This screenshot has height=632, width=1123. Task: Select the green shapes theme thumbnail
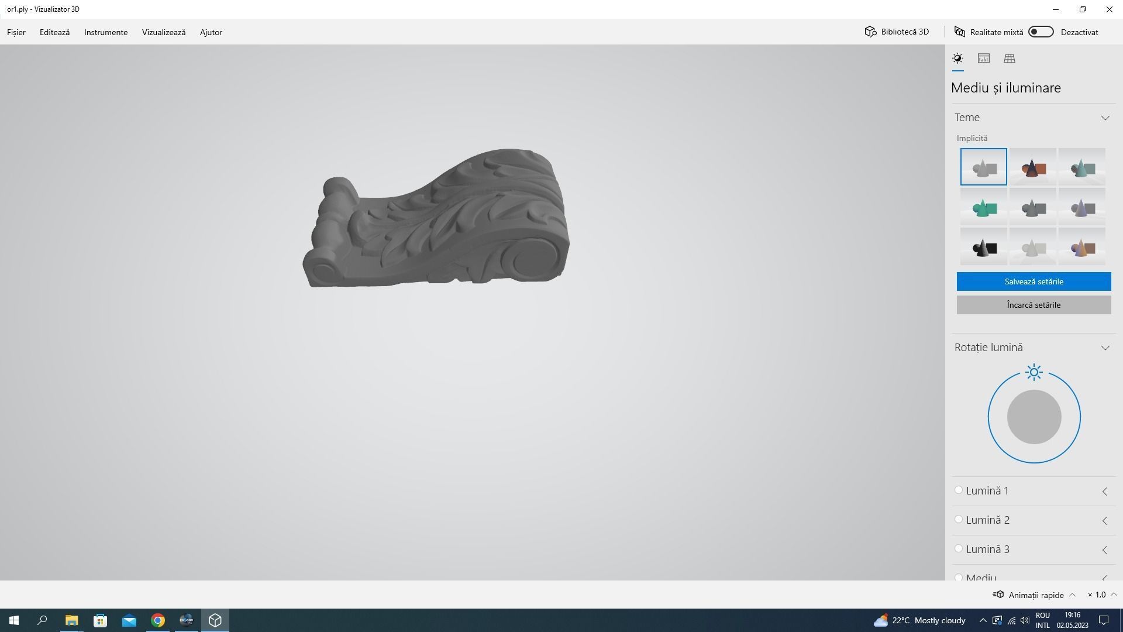[x=983, y=207]
